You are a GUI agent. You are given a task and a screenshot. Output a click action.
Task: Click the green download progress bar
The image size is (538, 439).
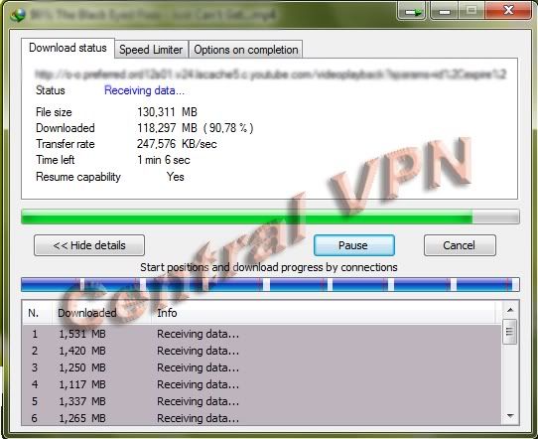pos(270,217)
